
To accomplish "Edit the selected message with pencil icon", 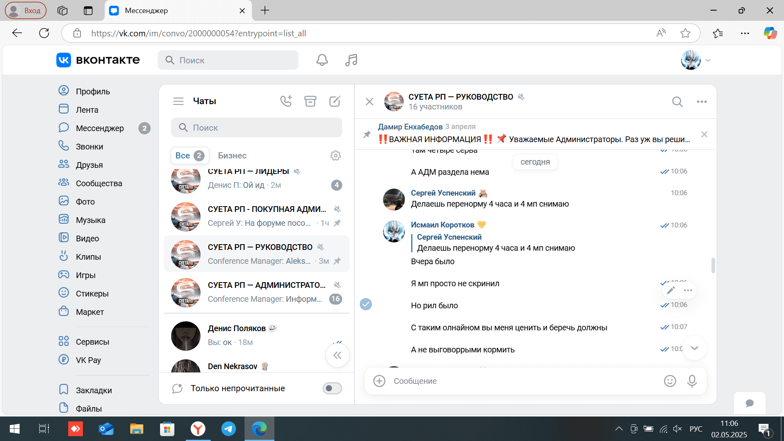I will 671,290.
